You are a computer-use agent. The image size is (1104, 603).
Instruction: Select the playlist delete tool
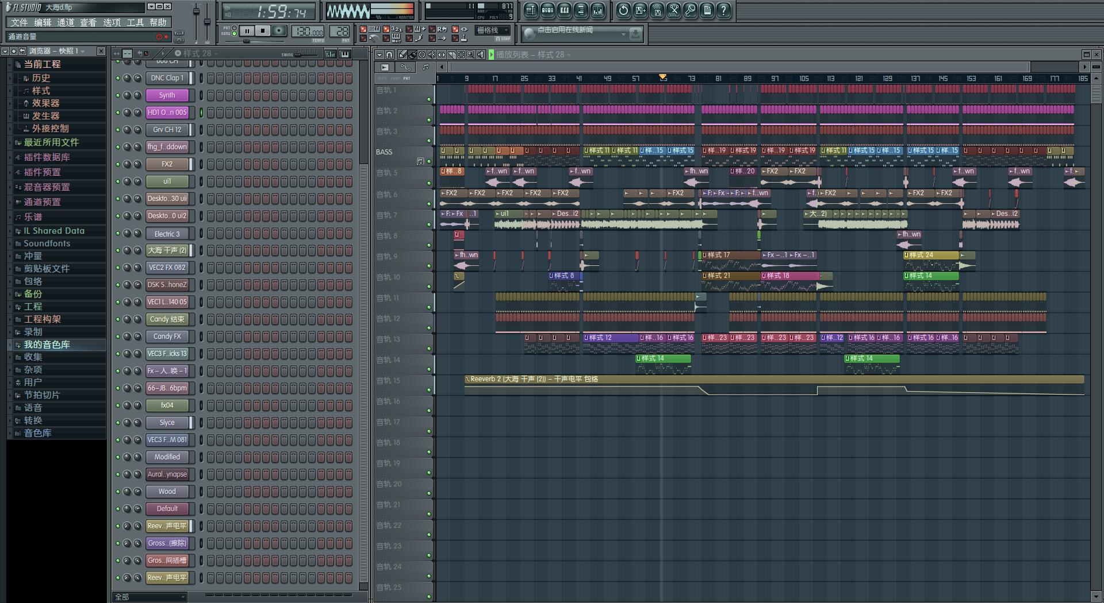422,55
